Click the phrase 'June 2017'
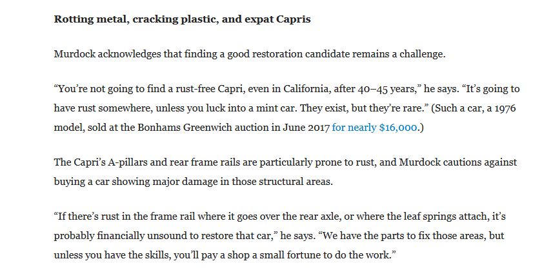 click(306, 128)
